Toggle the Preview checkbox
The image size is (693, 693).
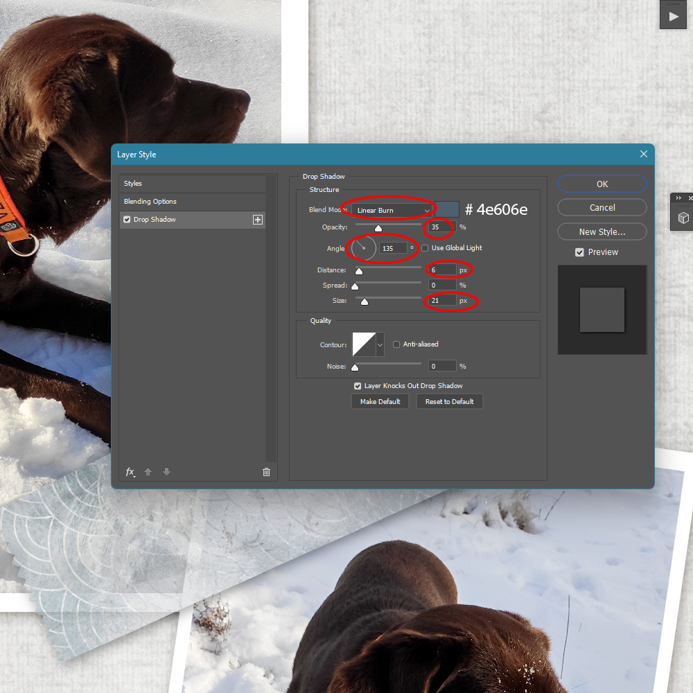coord(579,252)
